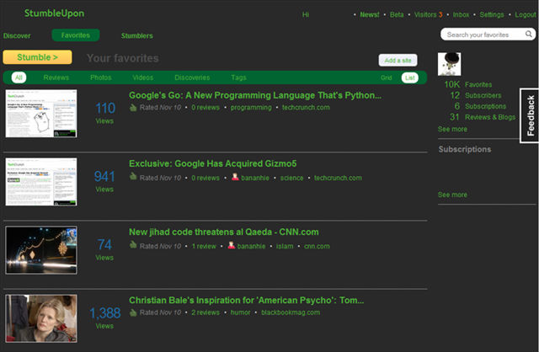This screenshot has width=539, height=352.
Task: Open the Visitors link
Action: [x=429, y=15]
